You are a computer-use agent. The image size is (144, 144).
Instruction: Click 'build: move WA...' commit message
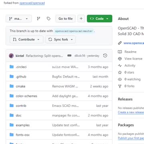pyautogui.click(x=65, y=67)
